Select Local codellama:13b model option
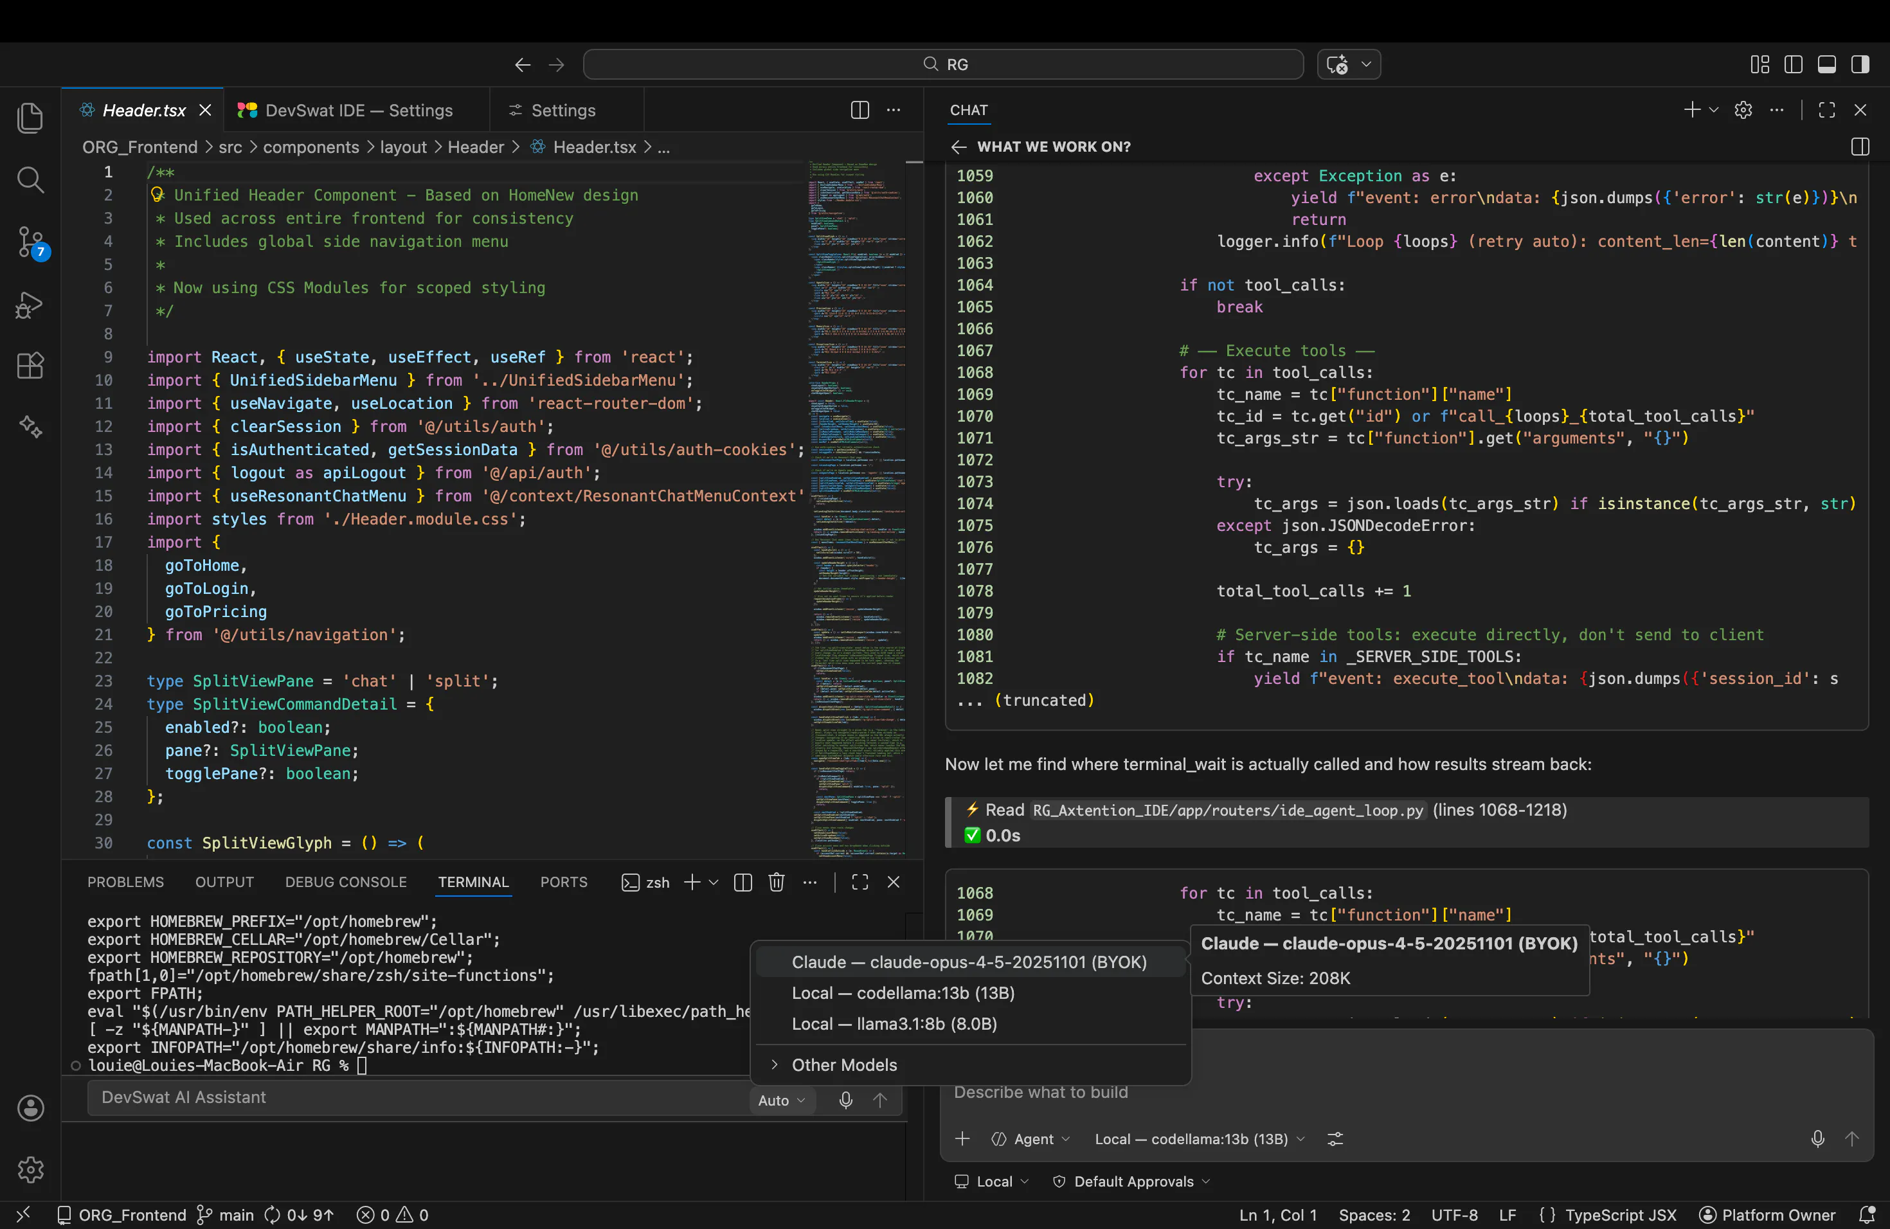The image size is (1890, 1229). (969, 992)
